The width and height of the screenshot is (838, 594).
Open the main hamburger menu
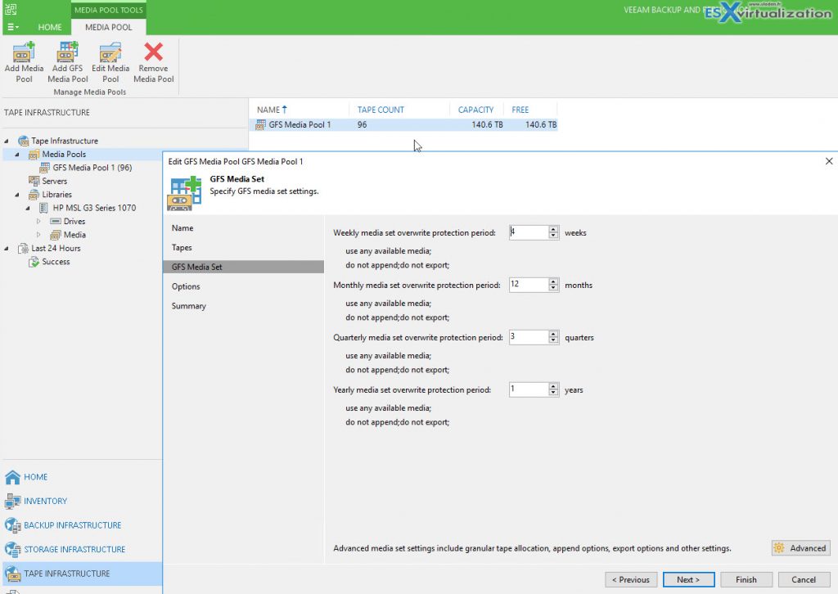[13, 27]
